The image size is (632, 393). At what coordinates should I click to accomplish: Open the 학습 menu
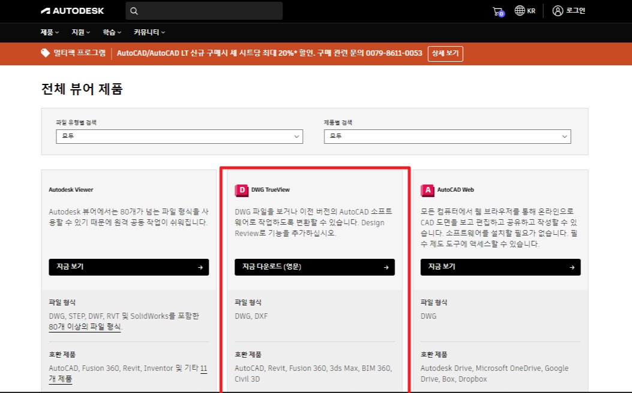(112, 32)
